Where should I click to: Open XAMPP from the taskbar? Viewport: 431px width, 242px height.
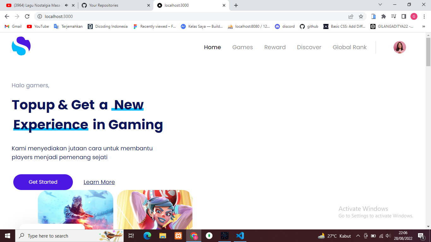(x=178, y=236)
